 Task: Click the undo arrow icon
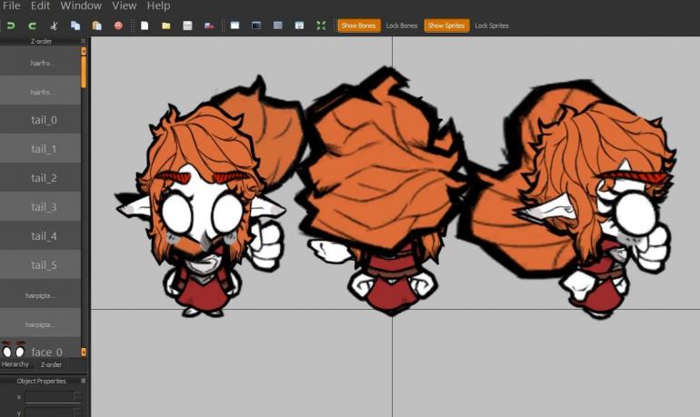11,25
